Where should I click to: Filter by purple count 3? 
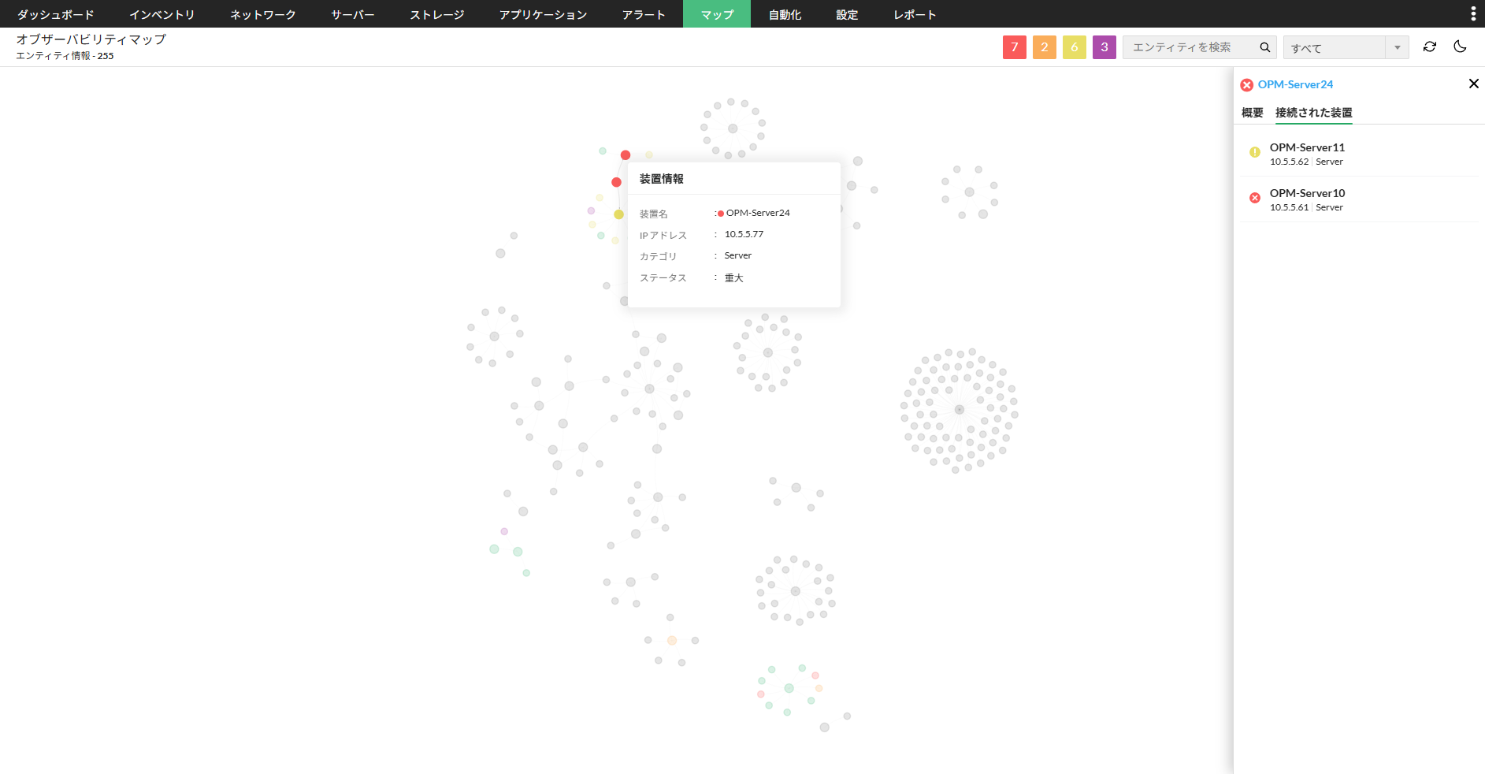[x=1104, y=47]
